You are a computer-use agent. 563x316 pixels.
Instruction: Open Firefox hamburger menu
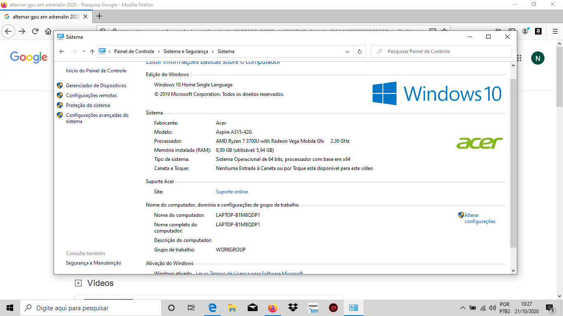(x=555, y=31)
